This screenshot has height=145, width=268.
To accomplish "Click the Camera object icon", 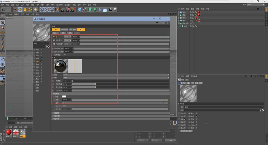I will pos(110,10).
